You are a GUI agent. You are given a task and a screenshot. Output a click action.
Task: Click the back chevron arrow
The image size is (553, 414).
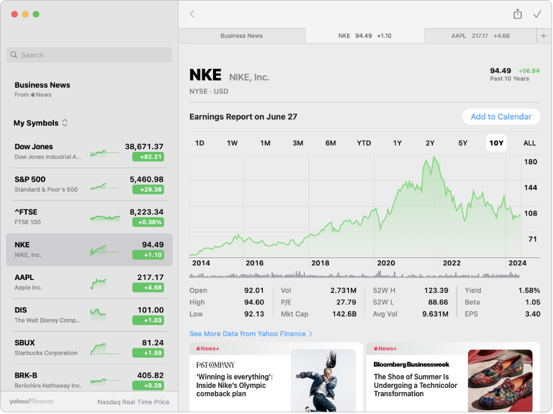point(192,14)
